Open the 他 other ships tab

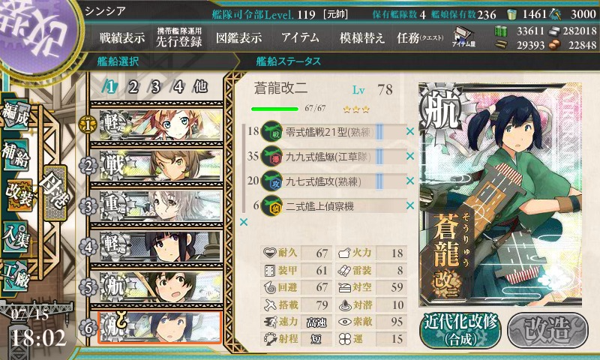[200, 87]
